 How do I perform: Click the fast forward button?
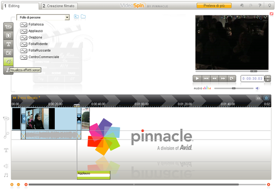pos(223,78)
